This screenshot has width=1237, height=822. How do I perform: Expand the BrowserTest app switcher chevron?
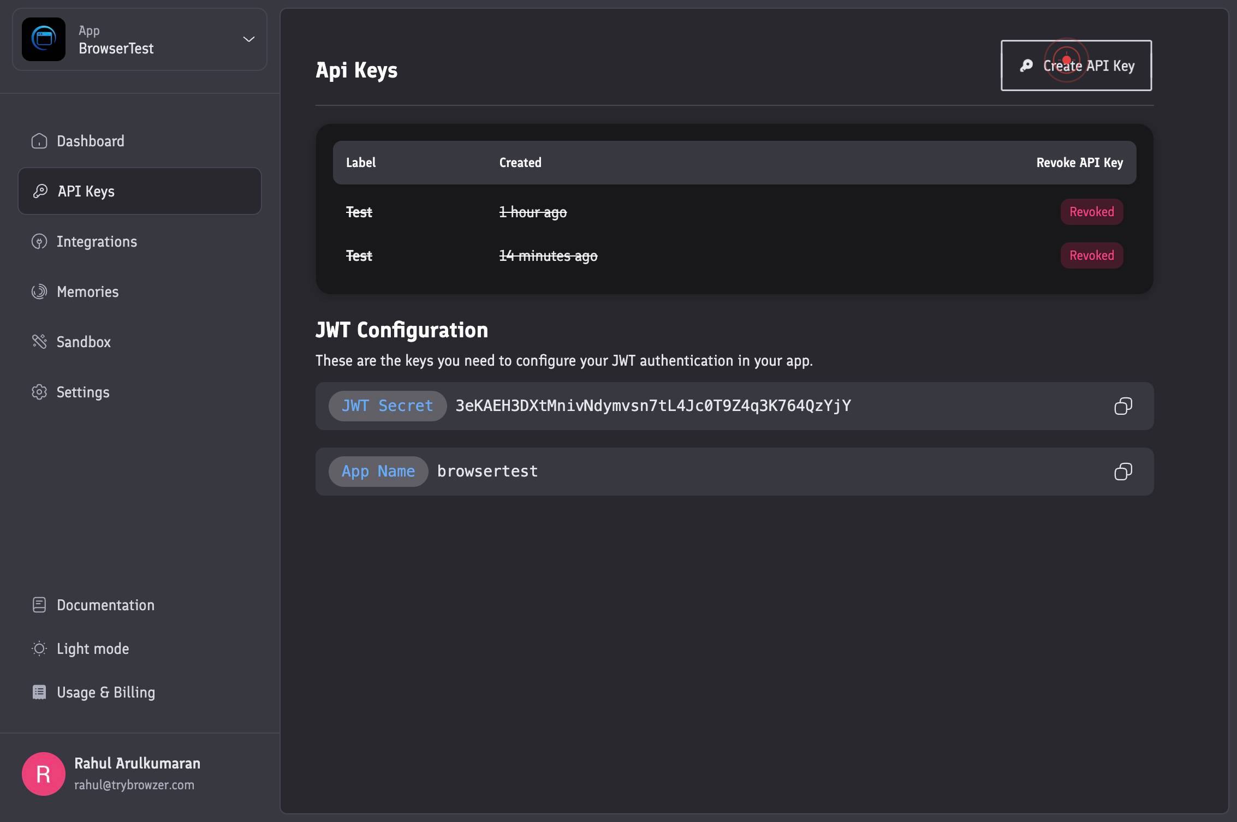[249, 39]
